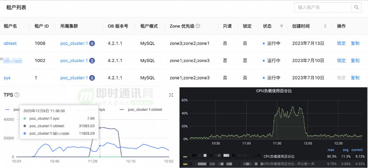This screenshot has height=168, width=368.
Task: Sort CPU legend by max column
Action: (x=330, y=150)
